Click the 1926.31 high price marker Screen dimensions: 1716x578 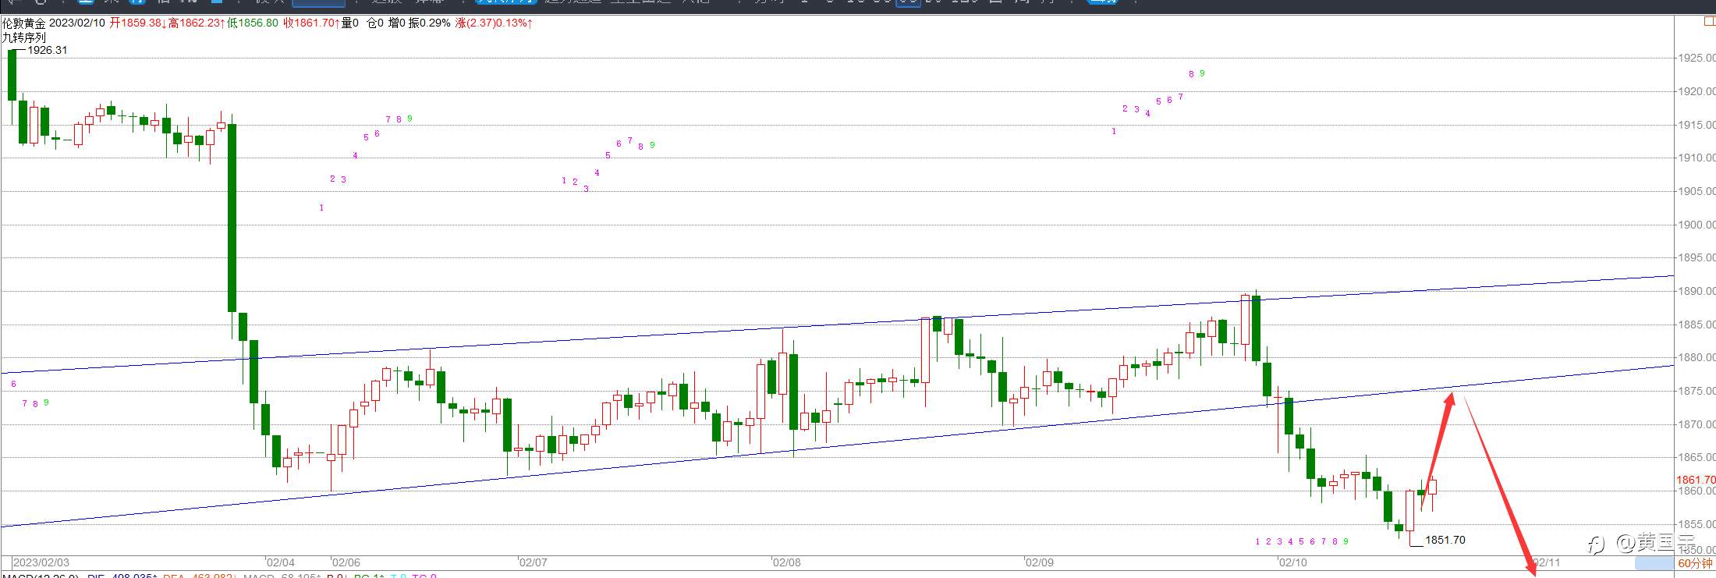48,50
